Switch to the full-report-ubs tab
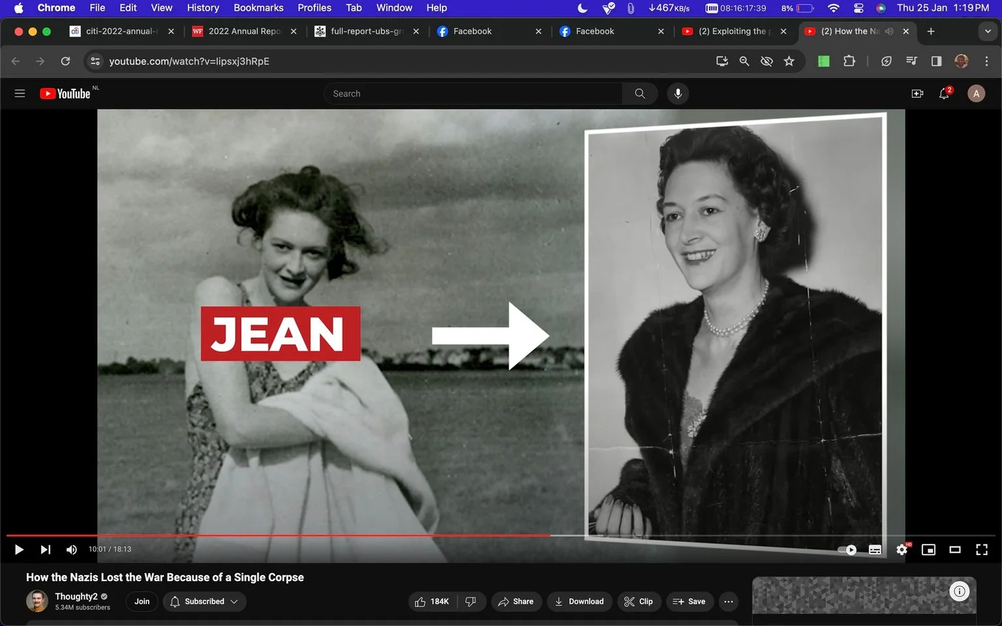 click(367, 31)
